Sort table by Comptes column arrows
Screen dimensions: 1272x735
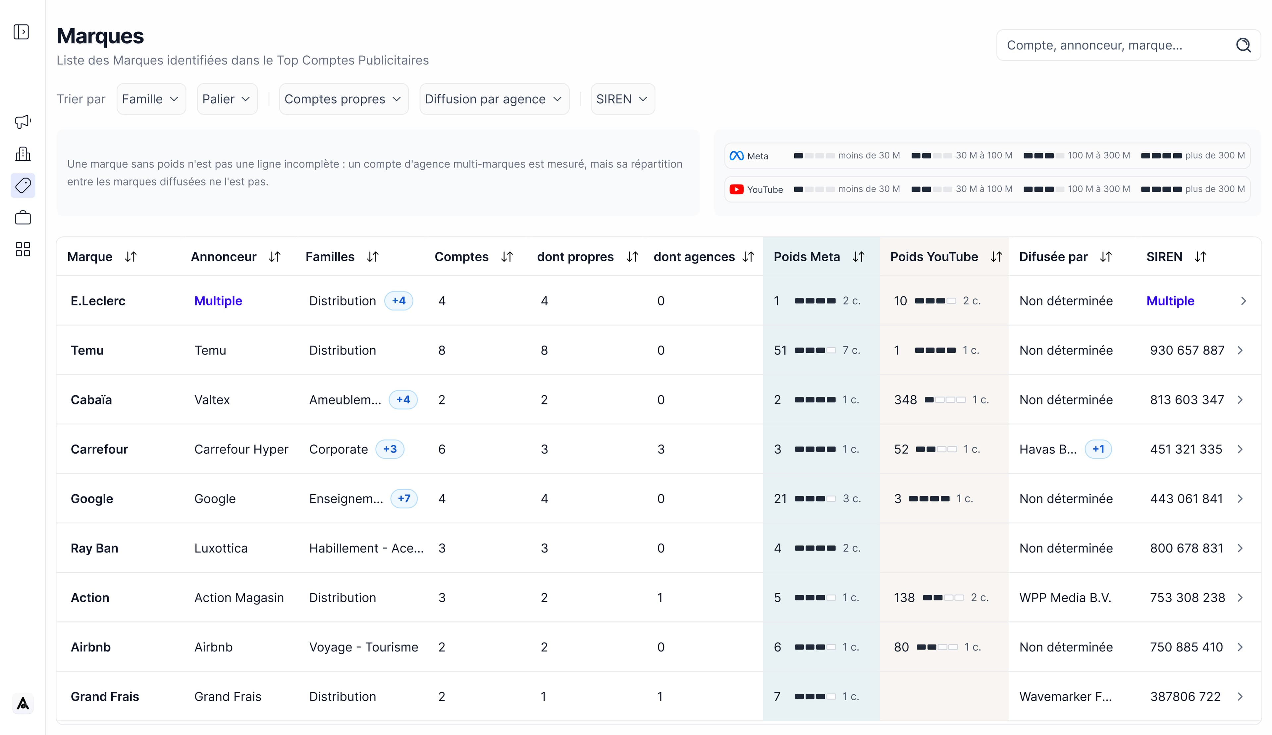pyautogui.click(x=507, y=257)
